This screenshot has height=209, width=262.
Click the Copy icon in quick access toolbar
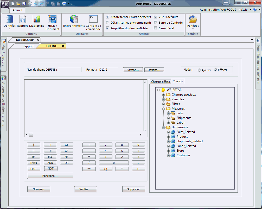[53, 3]
